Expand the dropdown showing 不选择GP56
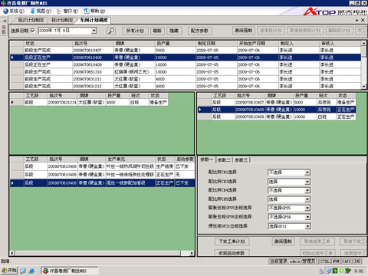The image size is (368, 276). click(x=307, y=217)
